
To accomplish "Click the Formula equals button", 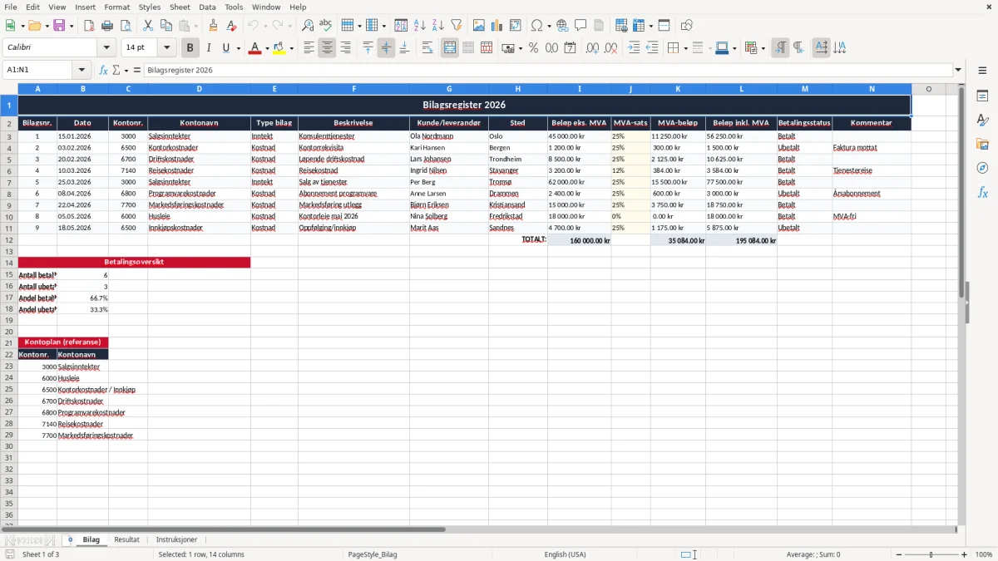I will [x=136, y=70].
